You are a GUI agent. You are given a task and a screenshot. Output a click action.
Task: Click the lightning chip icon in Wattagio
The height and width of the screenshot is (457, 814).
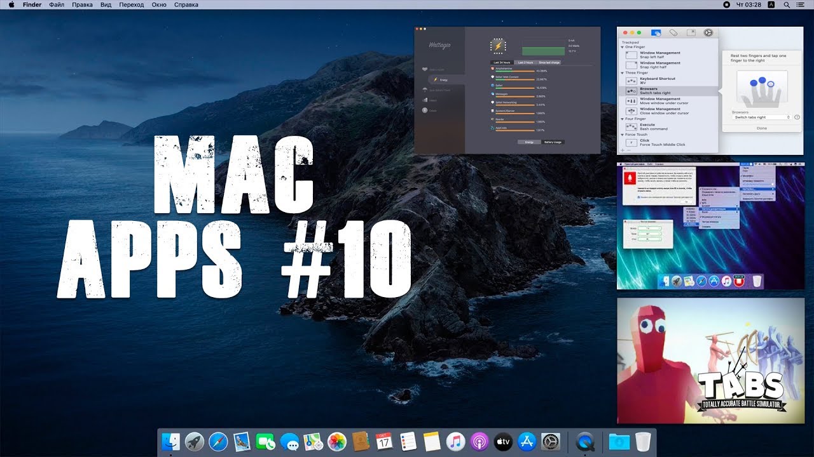pos(498,46)
